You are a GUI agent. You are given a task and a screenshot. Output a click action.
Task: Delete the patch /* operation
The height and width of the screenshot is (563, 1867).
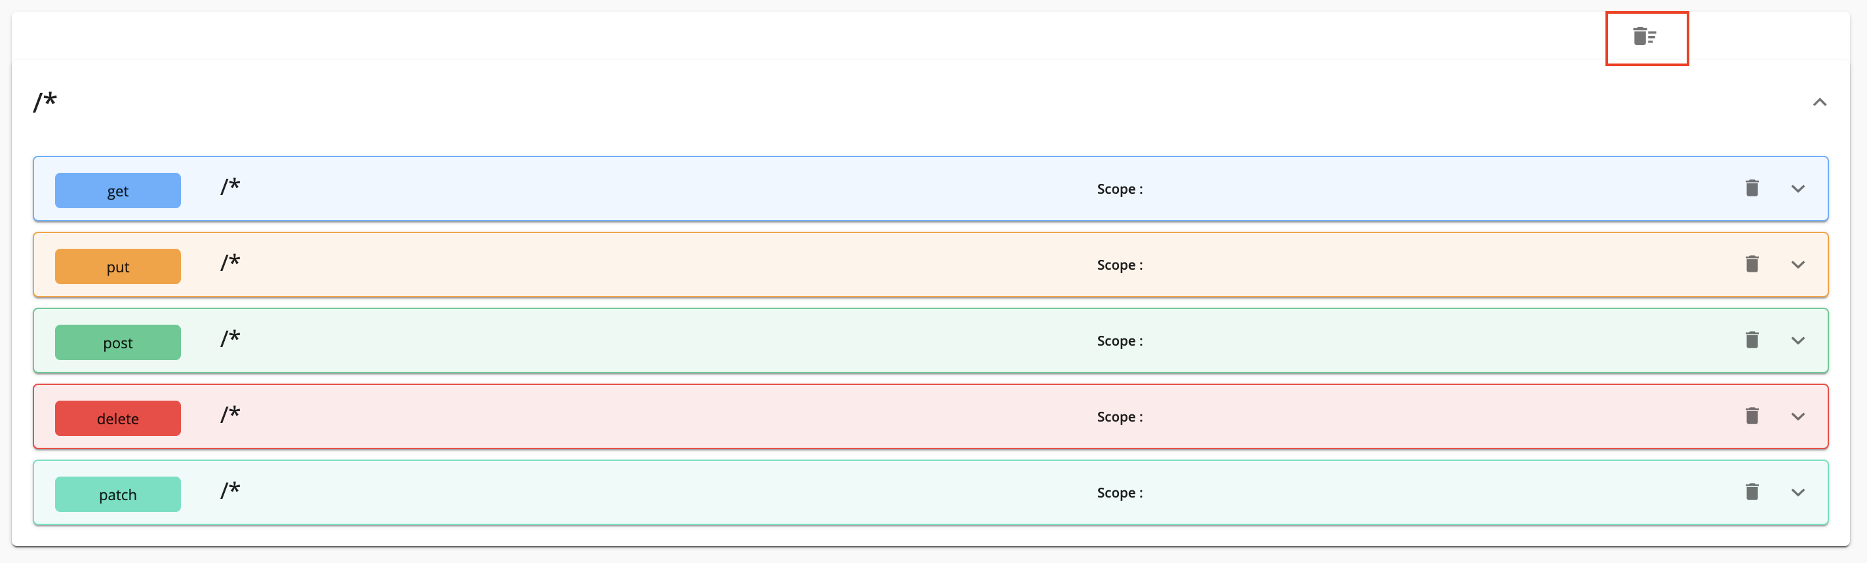coord(1752,492)
